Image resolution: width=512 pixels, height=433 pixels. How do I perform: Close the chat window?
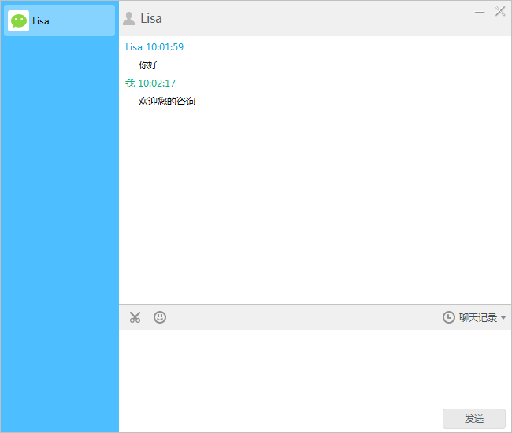coord(500,11)
